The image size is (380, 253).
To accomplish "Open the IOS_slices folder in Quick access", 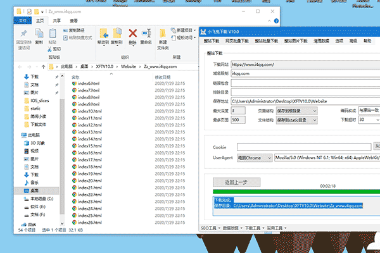I will pos(37,101).
